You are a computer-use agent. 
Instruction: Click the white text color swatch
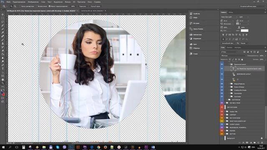point(244,30)
